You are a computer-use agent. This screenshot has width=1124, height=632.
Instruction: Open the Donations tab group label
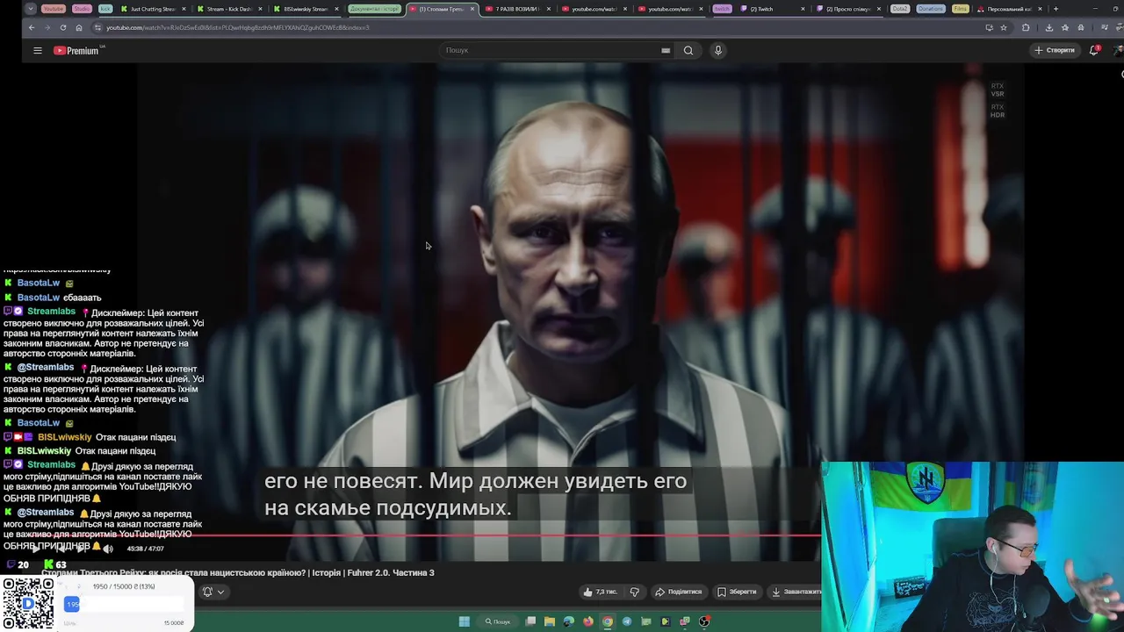tap(931, 9)
